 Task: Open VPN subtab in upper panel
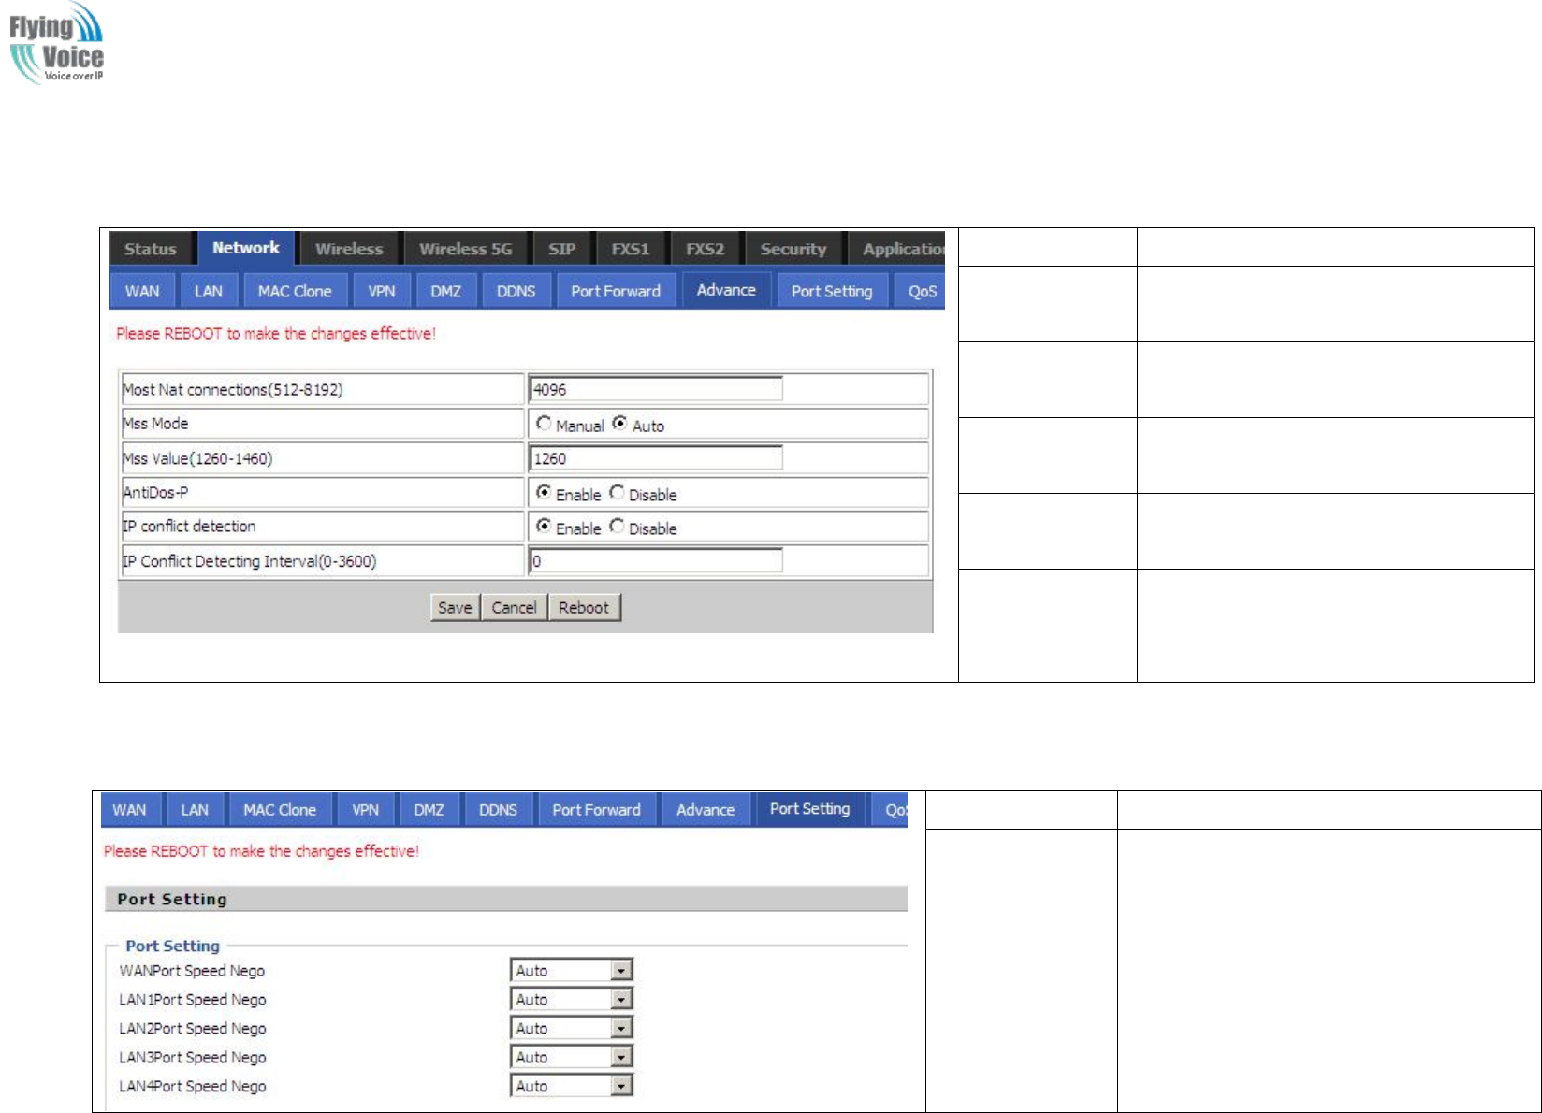click(382, 291)
